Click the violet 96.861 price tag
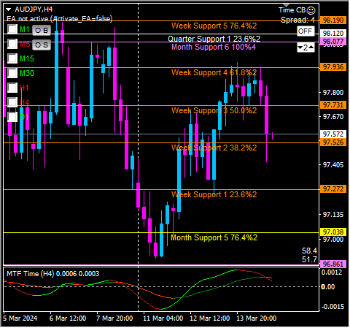Viewport: 350px width, 328px height. [333, 264]
